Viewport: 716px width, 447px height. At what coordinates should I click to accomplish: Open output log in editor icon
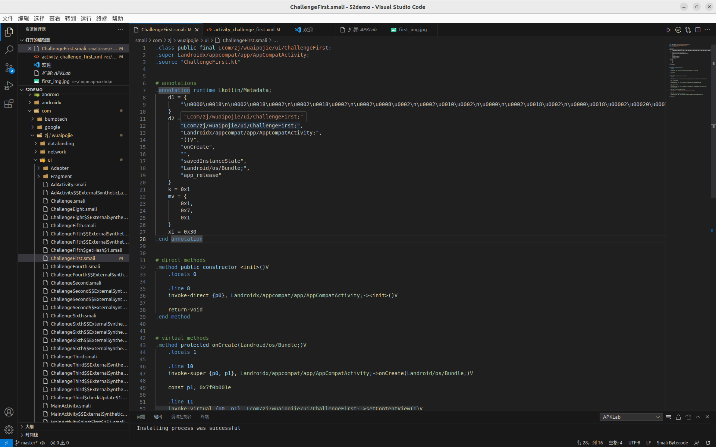pyautogui.click(x=688, y=417)
